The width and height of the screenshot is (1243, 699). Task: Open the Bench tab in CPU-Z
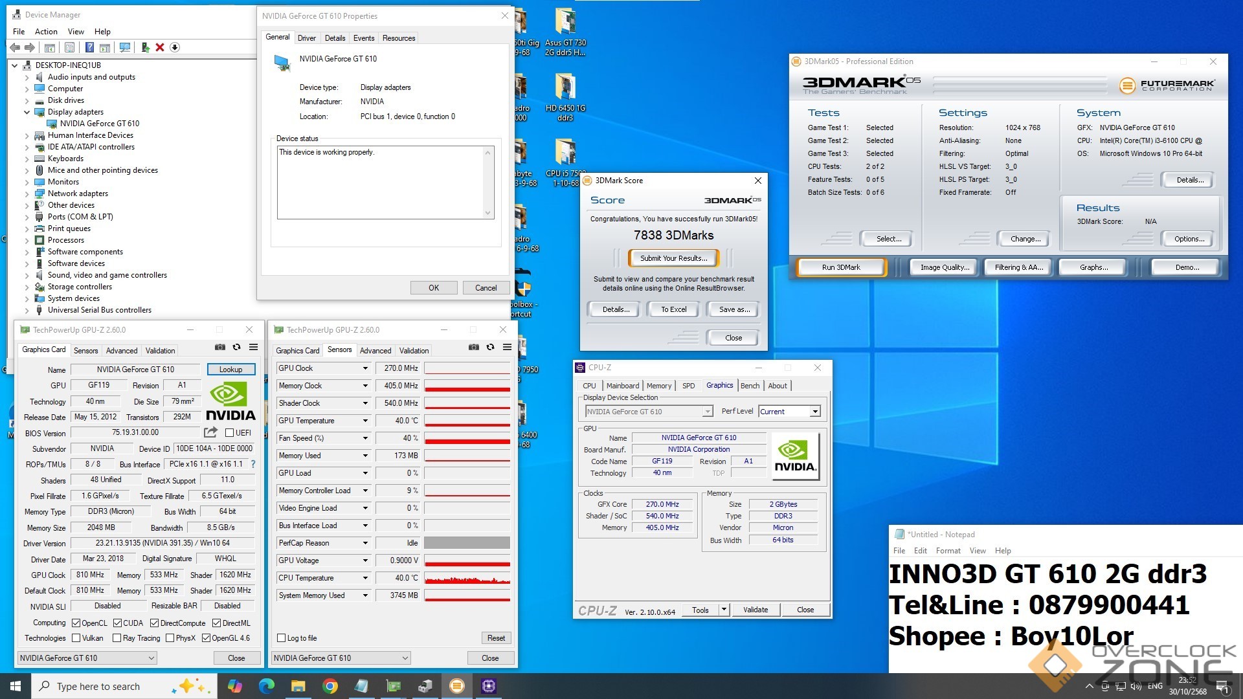pyautogui.click(x=750, y=386)
